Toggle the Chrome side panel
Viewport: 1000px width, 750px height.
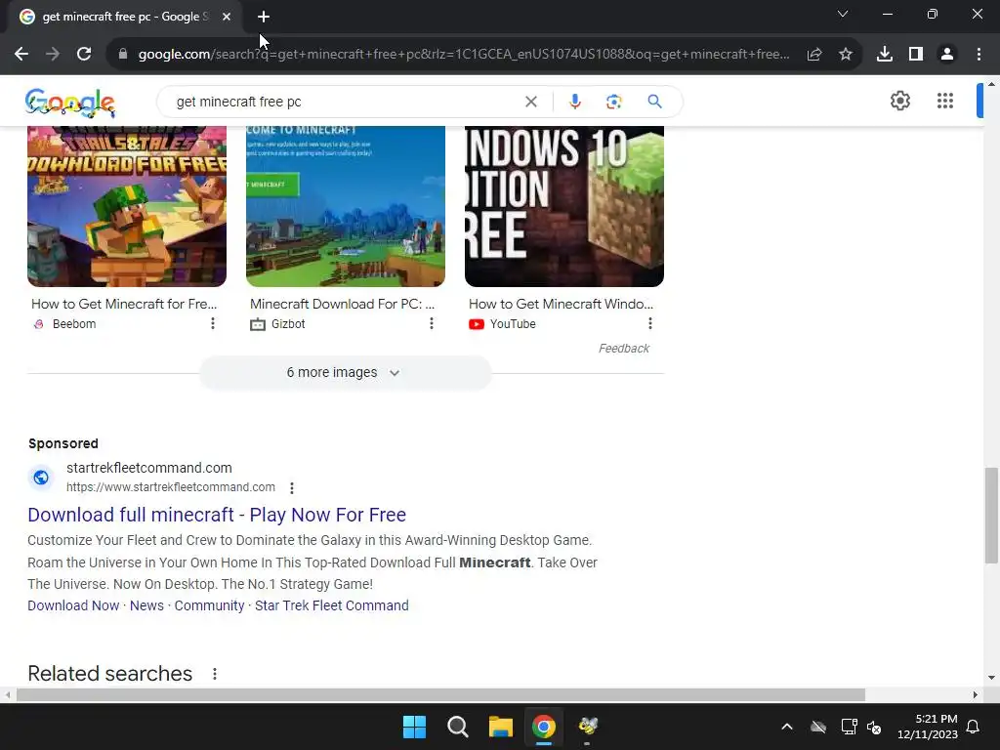pyautogui.click(x=916, y=55)
